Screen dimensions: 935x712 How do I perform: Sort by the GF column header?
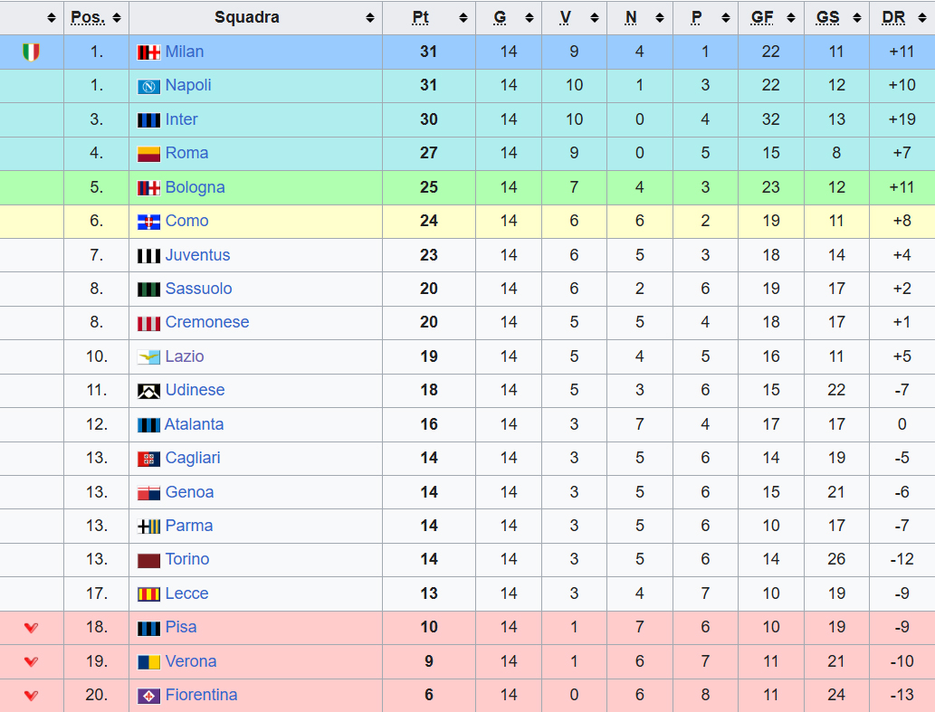tap(762, 18)
